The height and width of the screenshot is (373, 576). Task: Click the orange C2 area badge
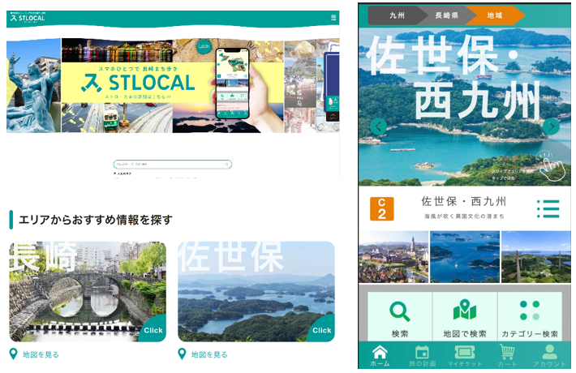(x=381, y=209)
